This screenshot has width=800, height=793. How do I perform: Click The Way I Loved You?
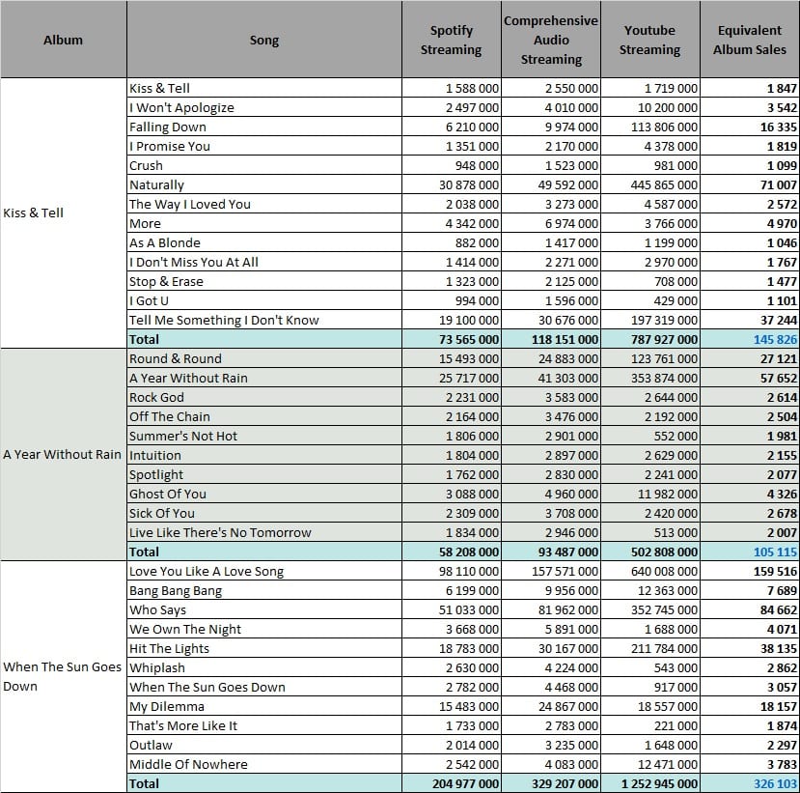click(264, 204)
